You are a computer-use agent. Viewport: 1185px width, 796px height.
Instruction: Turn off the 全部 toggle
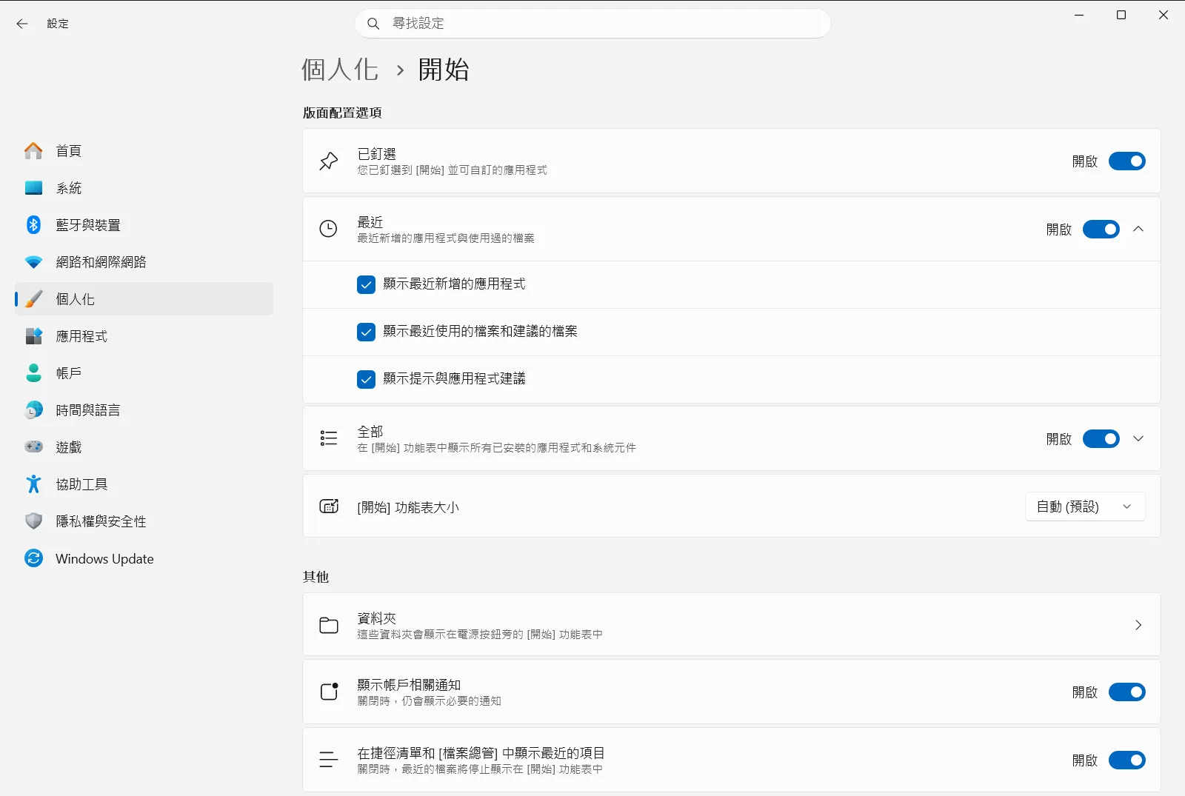(x=1101, y=439)
